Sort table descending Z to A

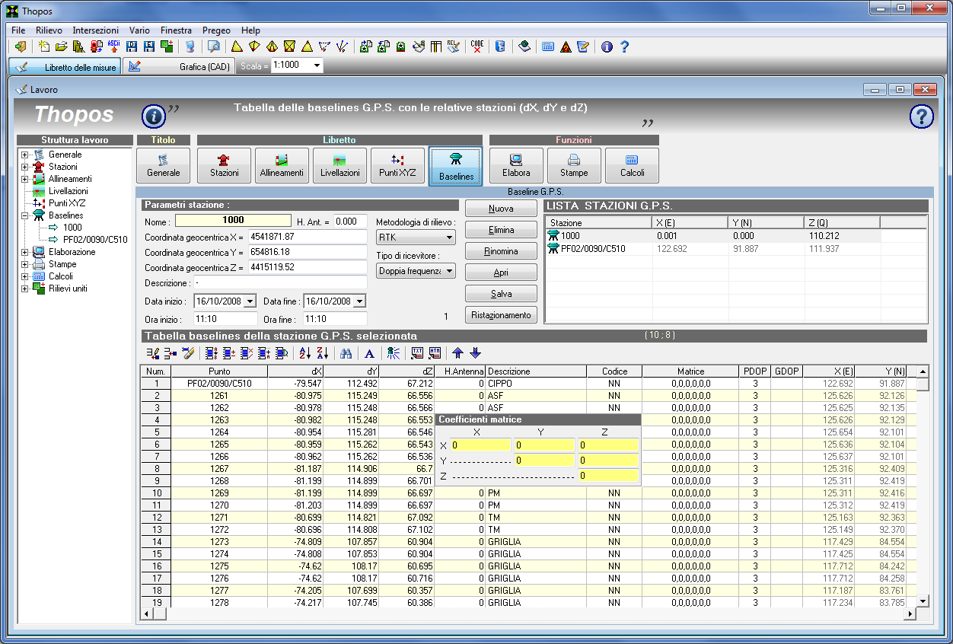point(323,353)
